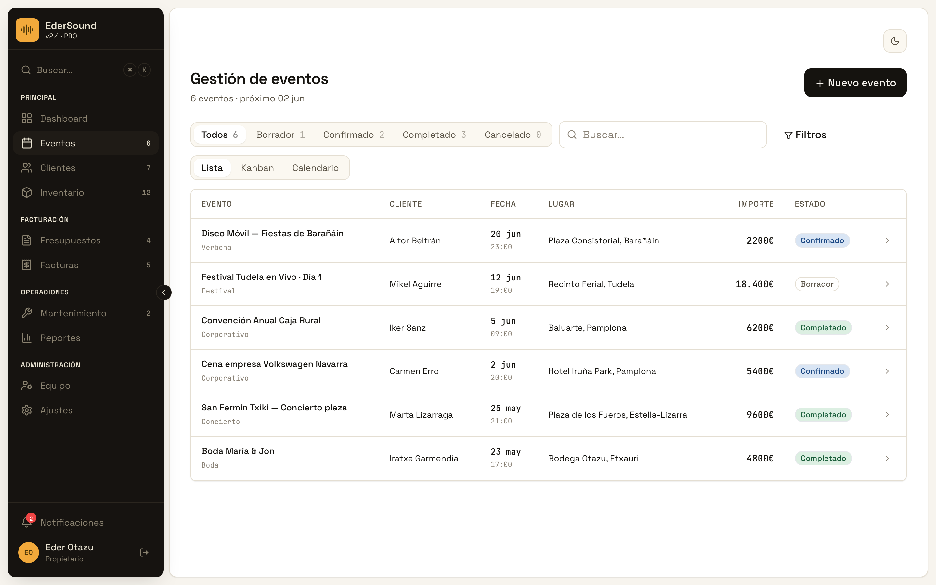Click the logout icon beside Eder Otazu
Image resolution: width=936 pixels, height=585 pixels.
click(x=144, y=552)
